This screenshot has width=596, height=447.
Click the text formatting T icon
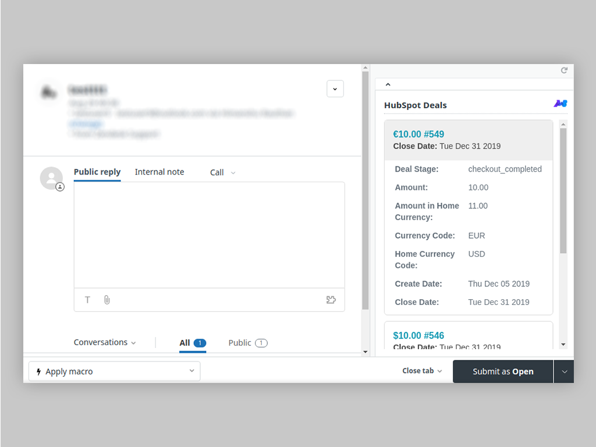click(x=88, y=300)
